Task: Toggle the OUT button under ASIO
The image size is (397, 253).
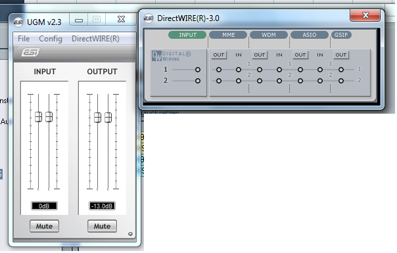Action: click(x=300, y=55)
